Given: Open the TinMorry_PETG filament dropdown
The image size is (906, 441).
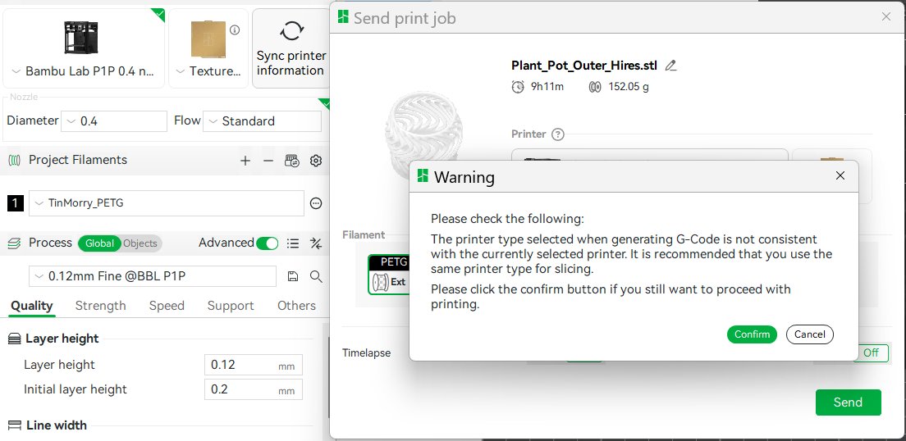Looking at the screenshot, I should coord(167,203).
